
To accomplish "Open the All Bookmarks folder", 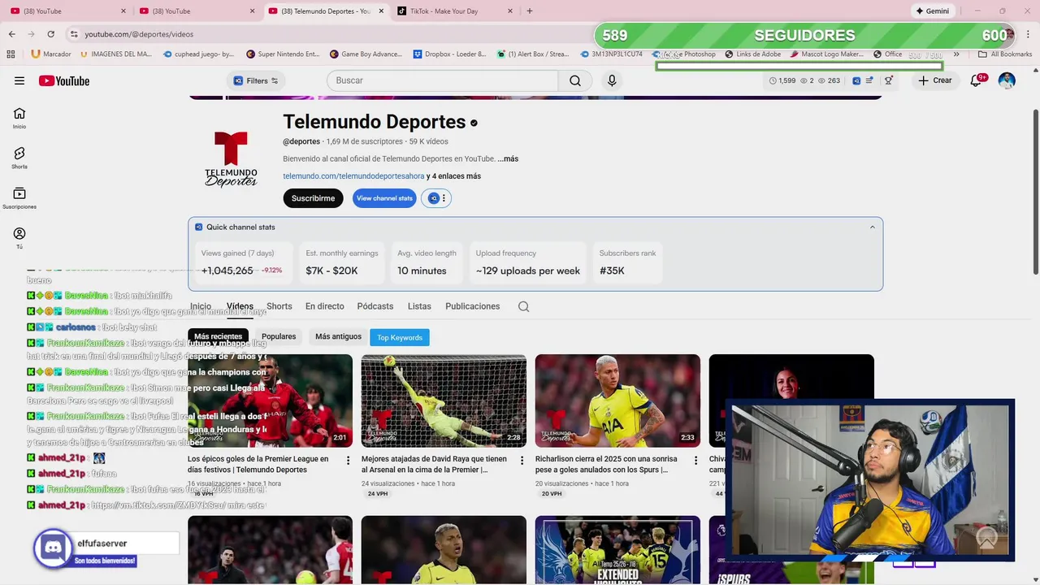I will 1005,54.
